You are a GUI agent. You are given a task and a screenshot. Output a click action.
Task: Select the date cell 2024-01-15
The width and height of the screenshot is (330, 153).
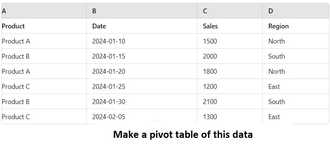[x=109, y=56]
